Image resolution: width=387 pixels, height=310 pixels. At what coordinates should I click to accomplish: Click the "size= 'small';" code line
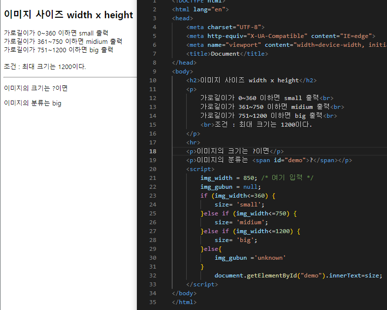tap(239, 205)
